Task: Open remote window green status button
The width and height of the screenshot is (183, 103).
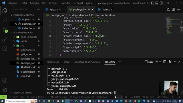Action: point(3,97)
